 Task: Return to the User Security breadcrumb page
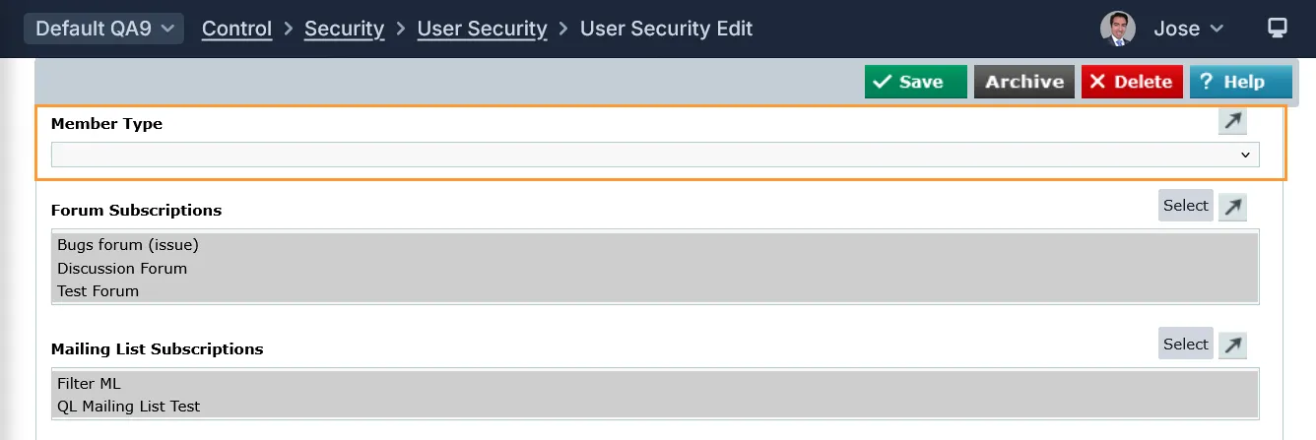tap(482, 29)
